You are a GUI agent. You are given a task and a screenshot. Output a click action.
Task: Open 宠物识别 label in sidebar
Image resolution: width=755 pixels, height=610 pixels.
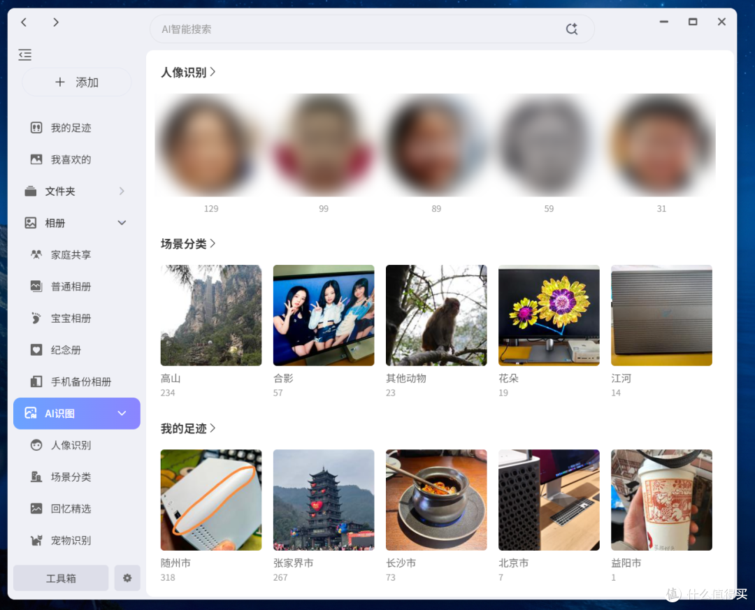pos(71,541)
